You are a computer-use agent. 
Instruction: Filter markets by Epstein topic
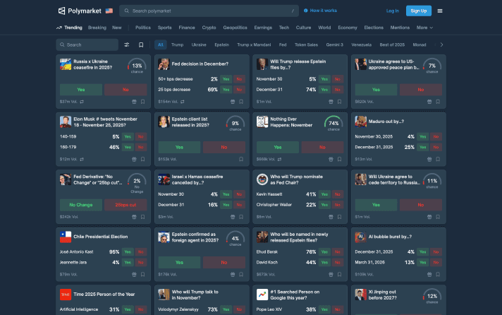point(221,45)
